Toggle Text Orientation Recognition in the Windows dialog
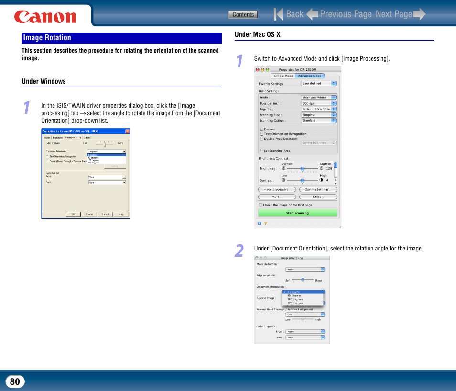The image size is (456, 391). (47, 156)
